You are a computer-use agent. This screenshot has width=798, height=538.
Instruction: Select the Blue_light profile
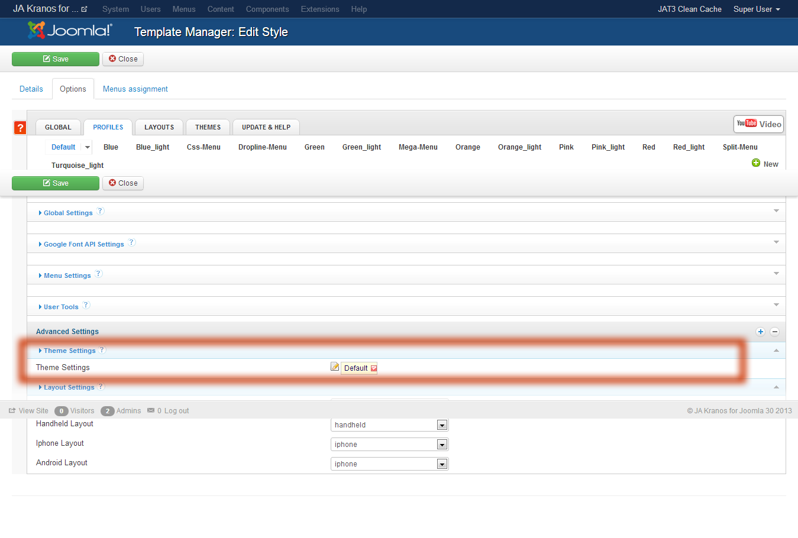[x=153, y=147]
